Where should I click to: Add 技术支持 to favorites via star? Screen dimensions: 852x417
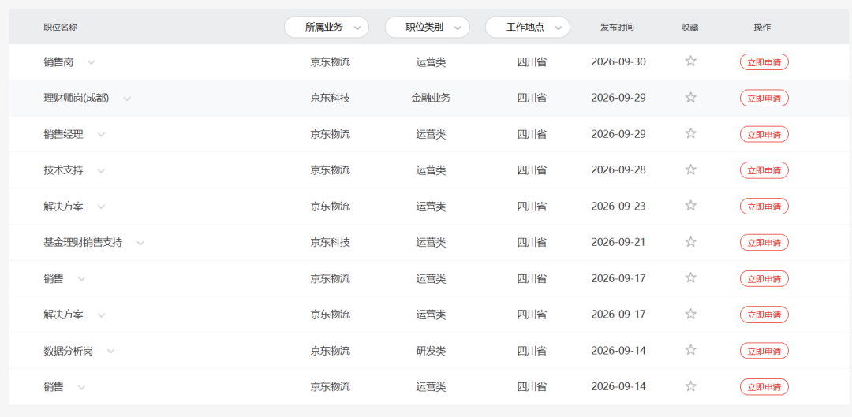pos(690,169)
